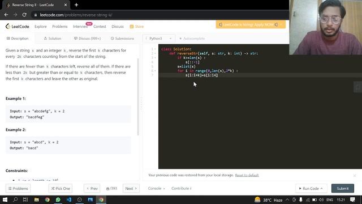362x204 pixels.
Task: Click the LeetCode logo
Action: click(18, 27)
